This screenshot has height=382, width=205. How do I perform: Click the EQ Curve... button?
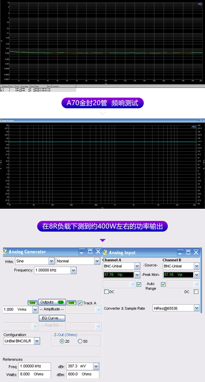(x=52, y=318)
